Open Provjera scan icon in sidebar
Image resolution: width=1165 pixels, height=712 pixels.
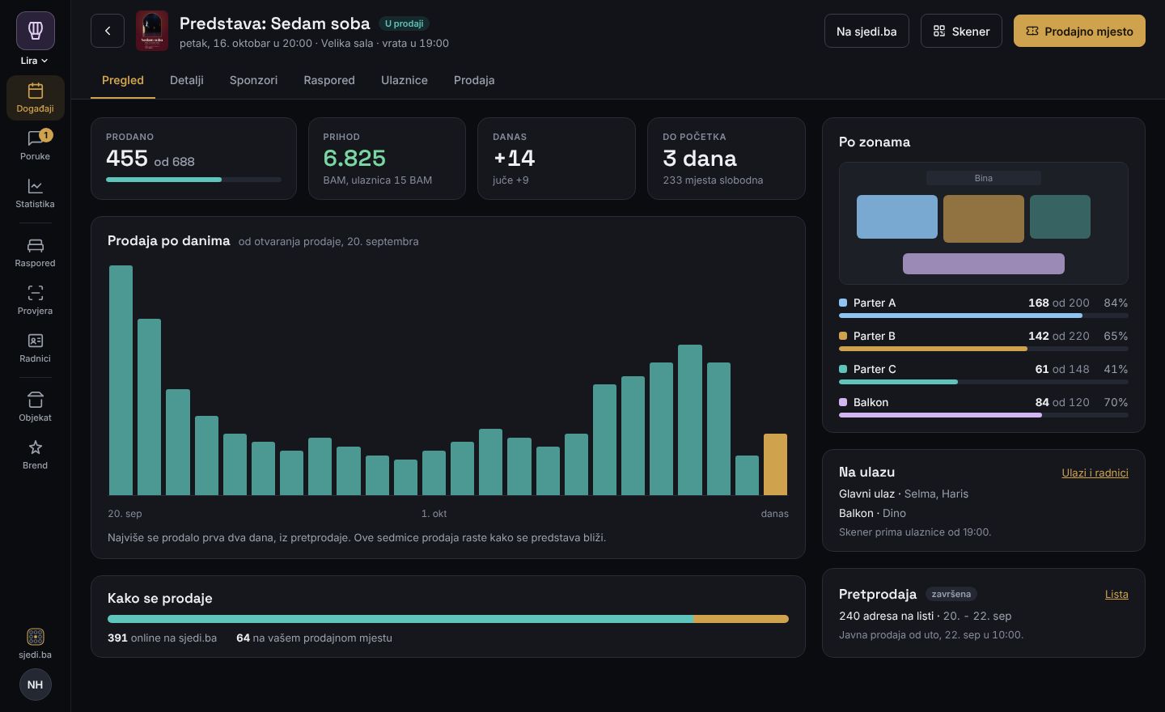[x=35, y=299]
